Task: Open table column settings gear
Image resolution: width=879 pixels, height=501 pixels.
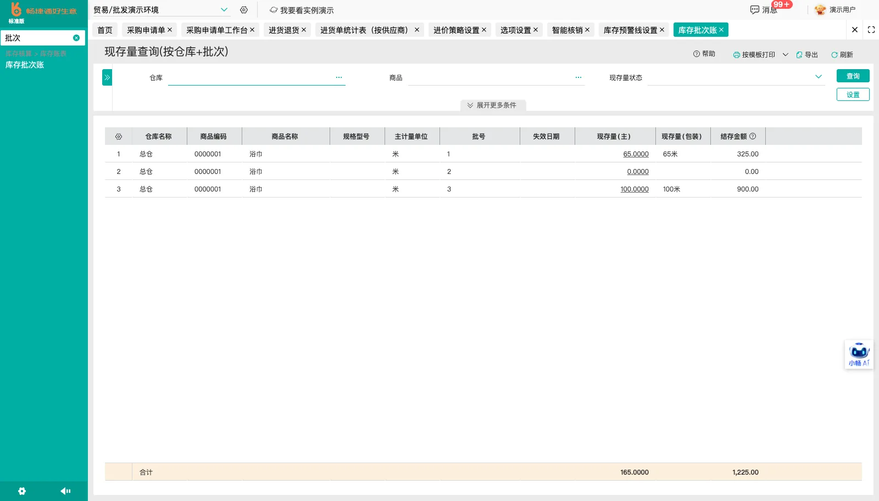Action: point(119,137)
